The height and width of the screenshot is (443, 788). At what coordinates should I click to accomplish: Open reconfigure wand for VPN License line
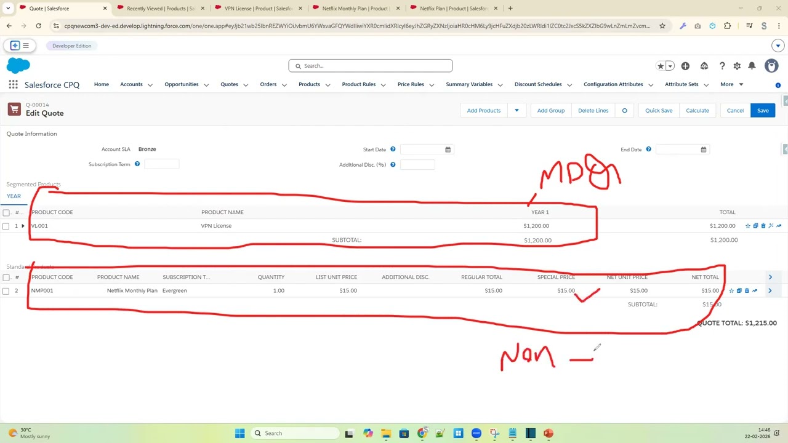pyautogui.click(x=771, y=226)
